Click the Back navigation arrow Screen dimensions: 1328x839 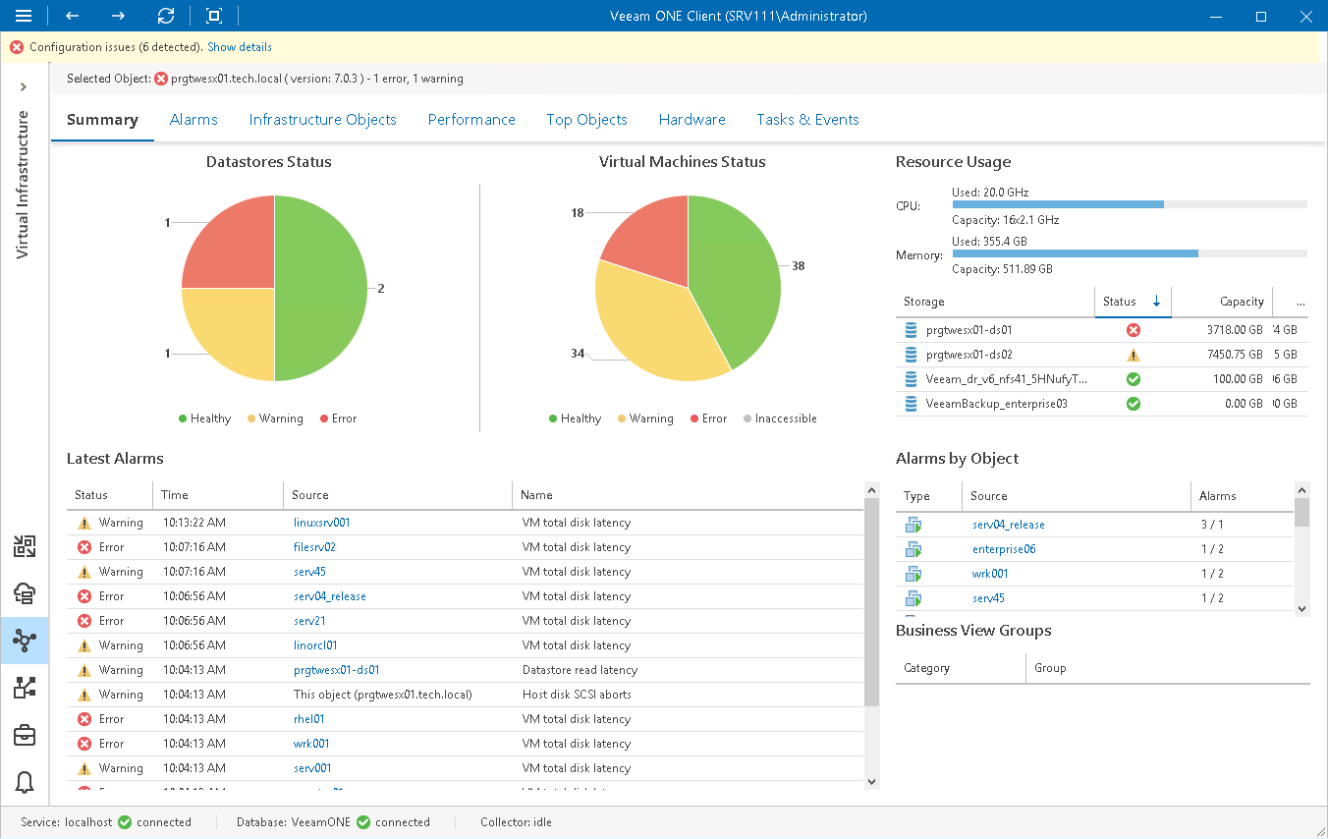click(x=70, y=16)
